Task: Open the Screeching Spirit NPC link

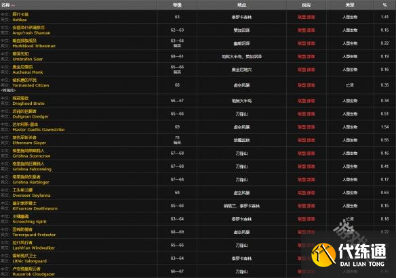Action: (x=30, y=221)
